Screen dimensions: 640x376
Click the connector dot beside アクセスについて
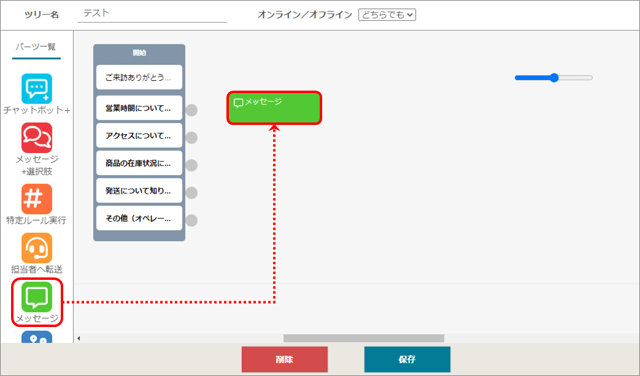tap(191, 138)
